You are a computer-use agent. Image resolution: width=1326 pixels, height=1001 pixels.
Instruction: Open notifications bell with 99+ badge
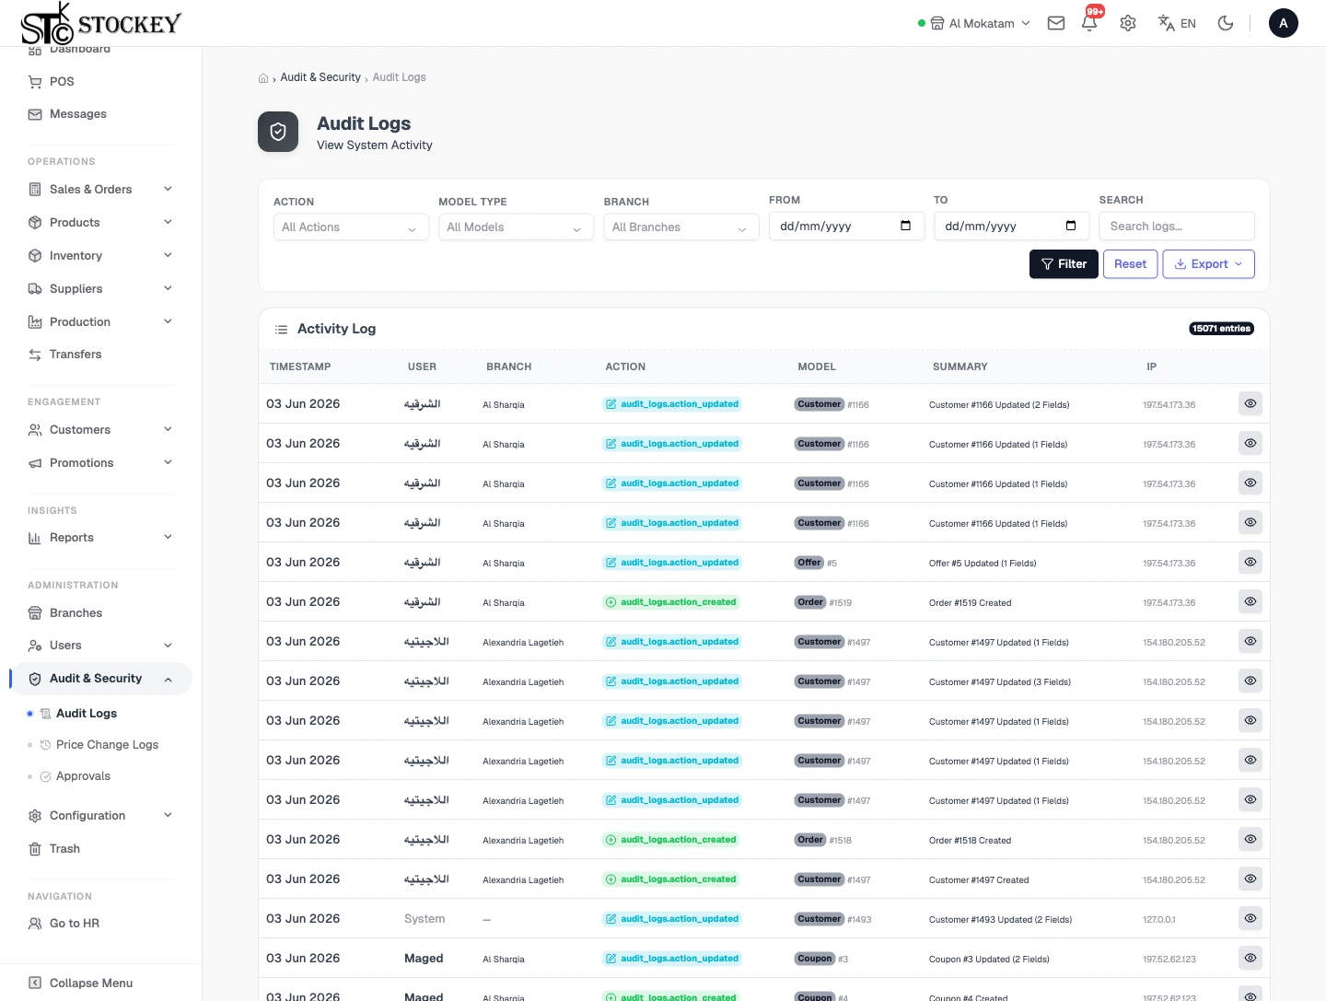1090,22
